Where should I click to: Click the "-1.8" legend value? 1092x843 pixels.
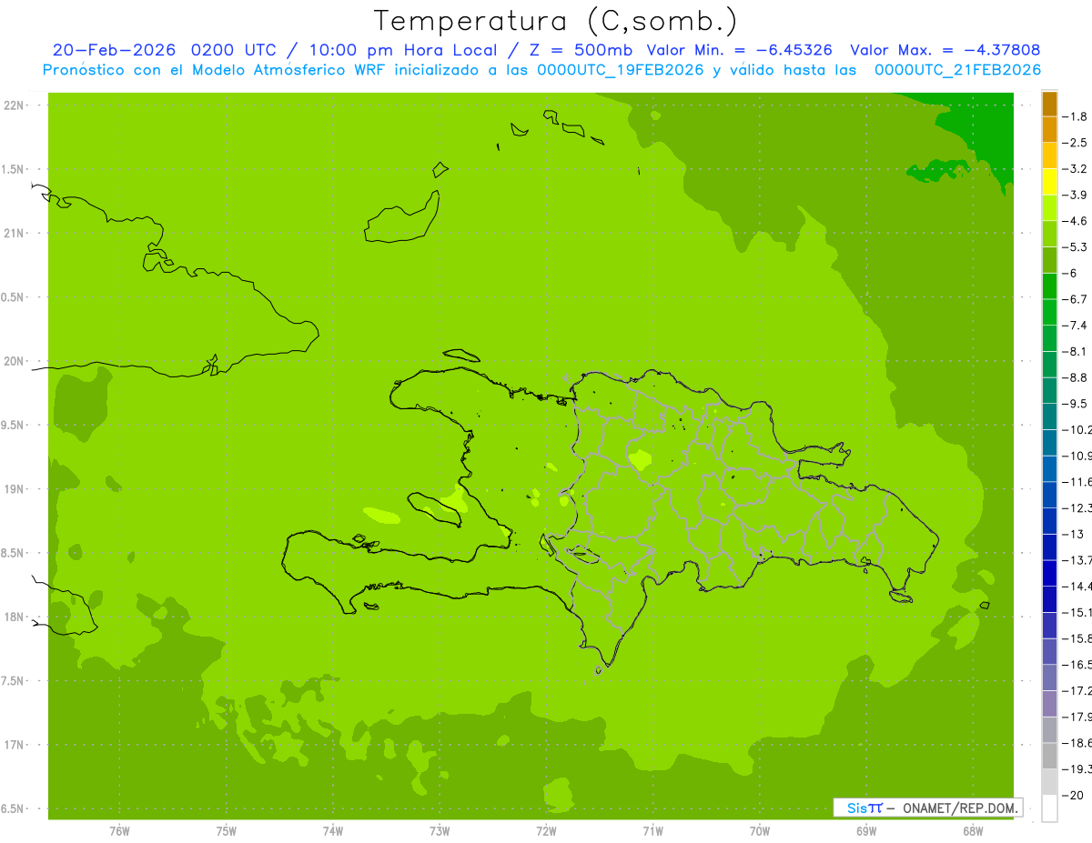pos(1076,116)
